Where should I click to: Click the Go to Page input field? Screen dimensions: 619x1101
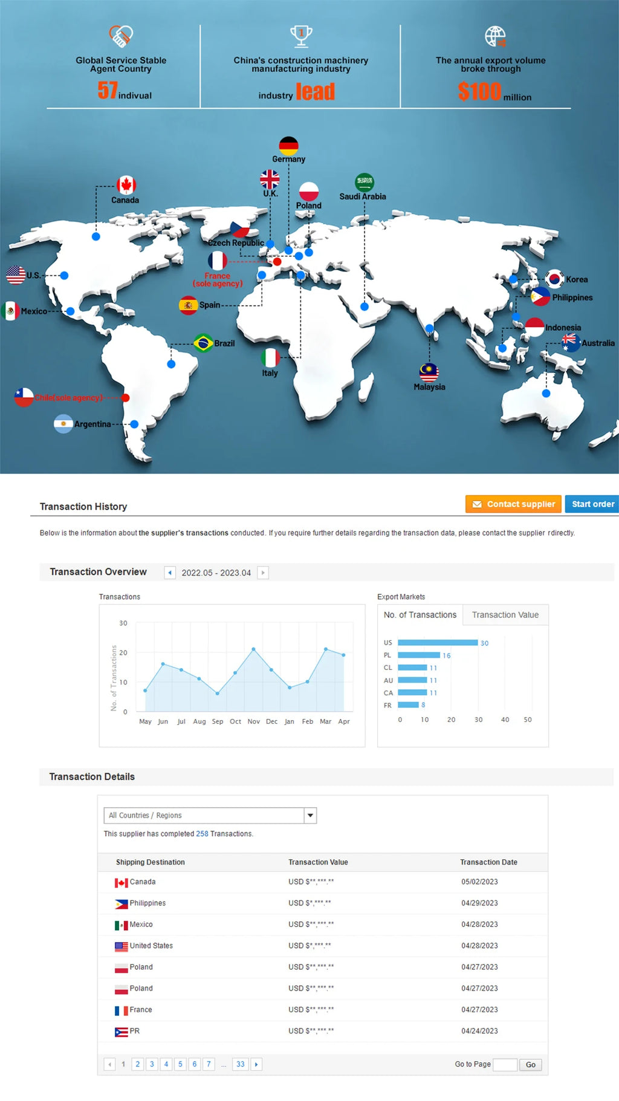[x=505, y=1065]
